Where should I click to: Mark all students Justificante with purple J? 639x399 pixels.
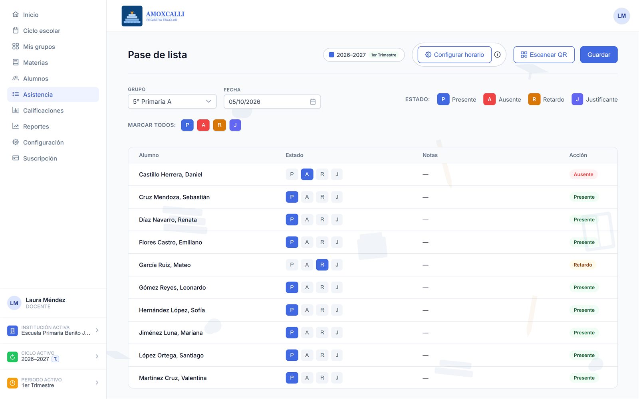[x=235, y=125]
